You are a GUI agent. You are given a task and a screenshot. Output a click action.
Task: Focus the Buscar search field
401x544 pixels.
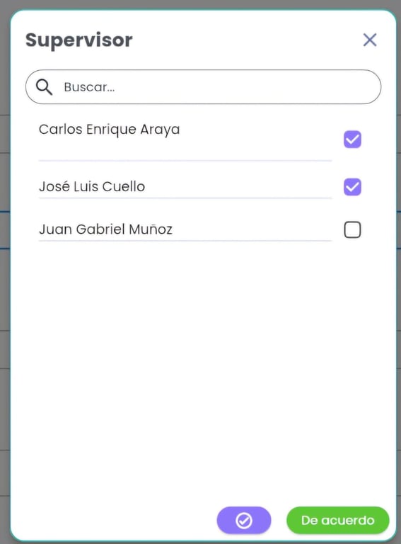point(203,86)
